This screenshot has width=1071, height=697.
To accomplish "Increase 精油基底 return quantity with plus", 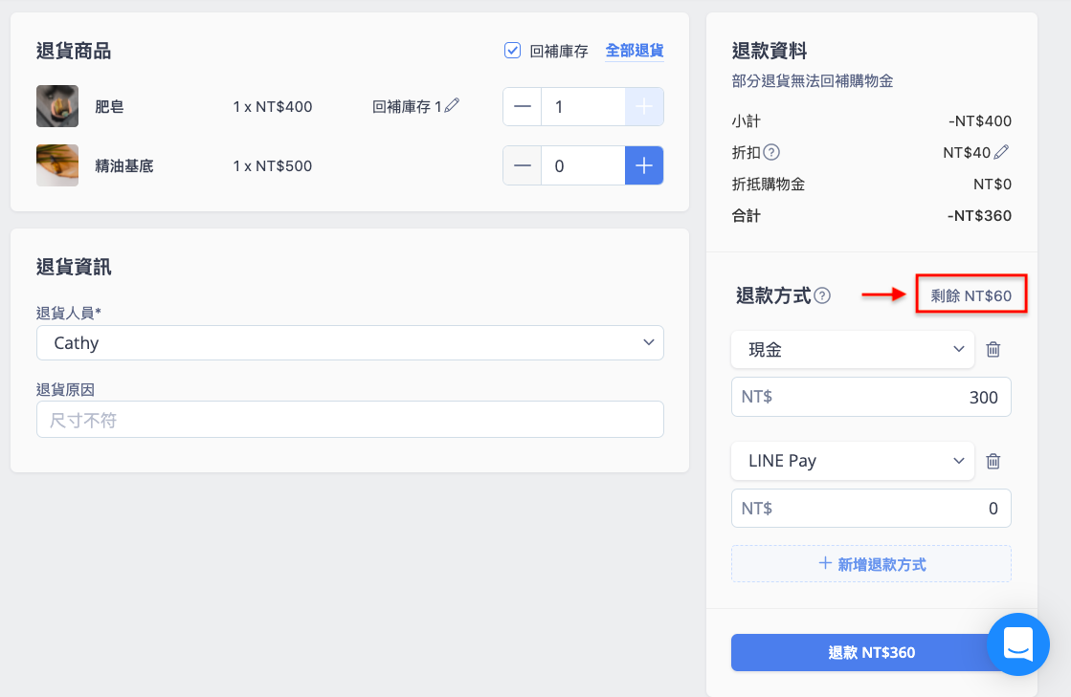I will tap(644, 165).
